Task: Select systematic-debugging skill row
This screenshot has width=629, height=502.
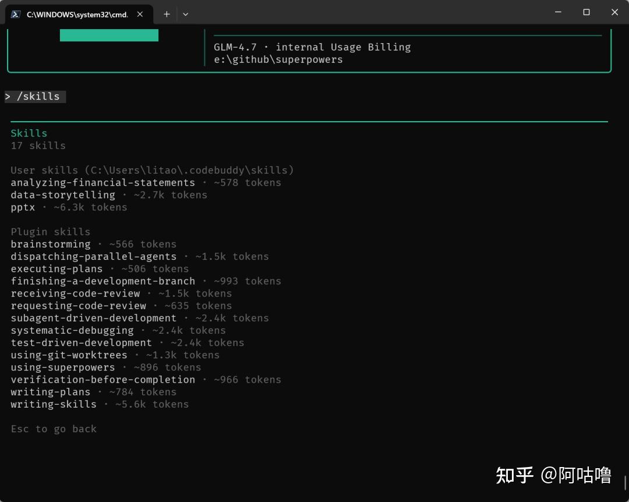Action: (x=118, y=331)
